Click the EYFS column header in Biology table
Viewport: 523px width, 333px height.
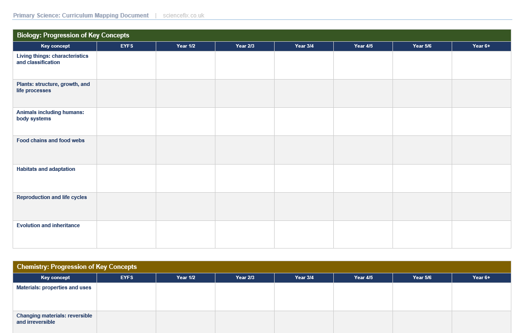(126, 46)
